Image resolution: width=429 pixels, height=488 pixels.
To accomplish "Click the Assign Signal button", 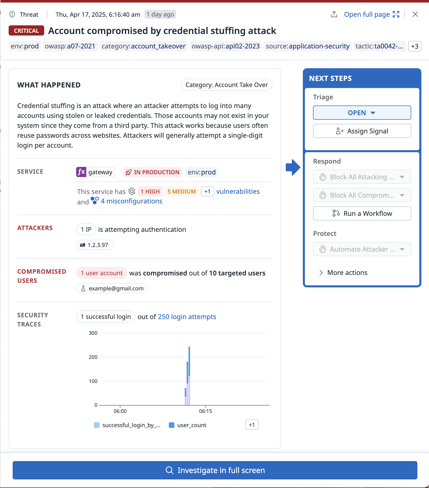I will click(x=362, y=131).
